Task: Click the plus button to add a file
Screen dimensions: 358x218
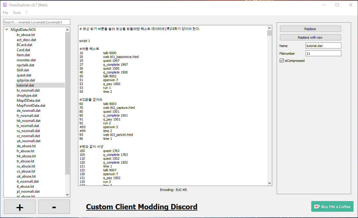Action: point(20,207)
